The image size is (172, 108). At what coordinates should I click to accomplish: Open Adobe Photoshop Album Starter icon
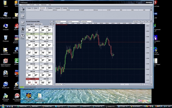point(6,62)
